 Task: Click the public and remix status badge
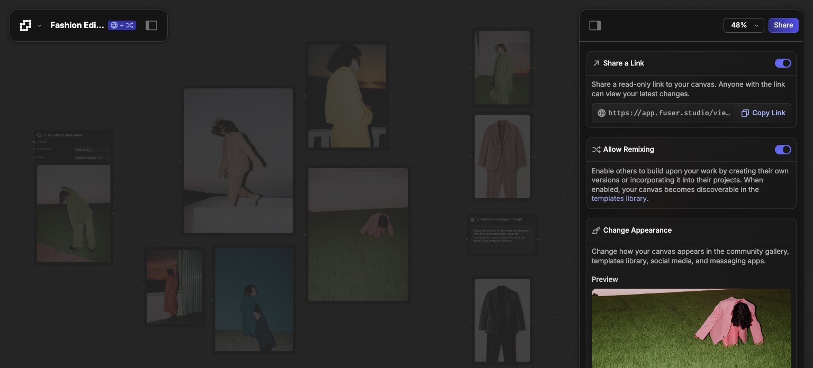coord(122,25)
